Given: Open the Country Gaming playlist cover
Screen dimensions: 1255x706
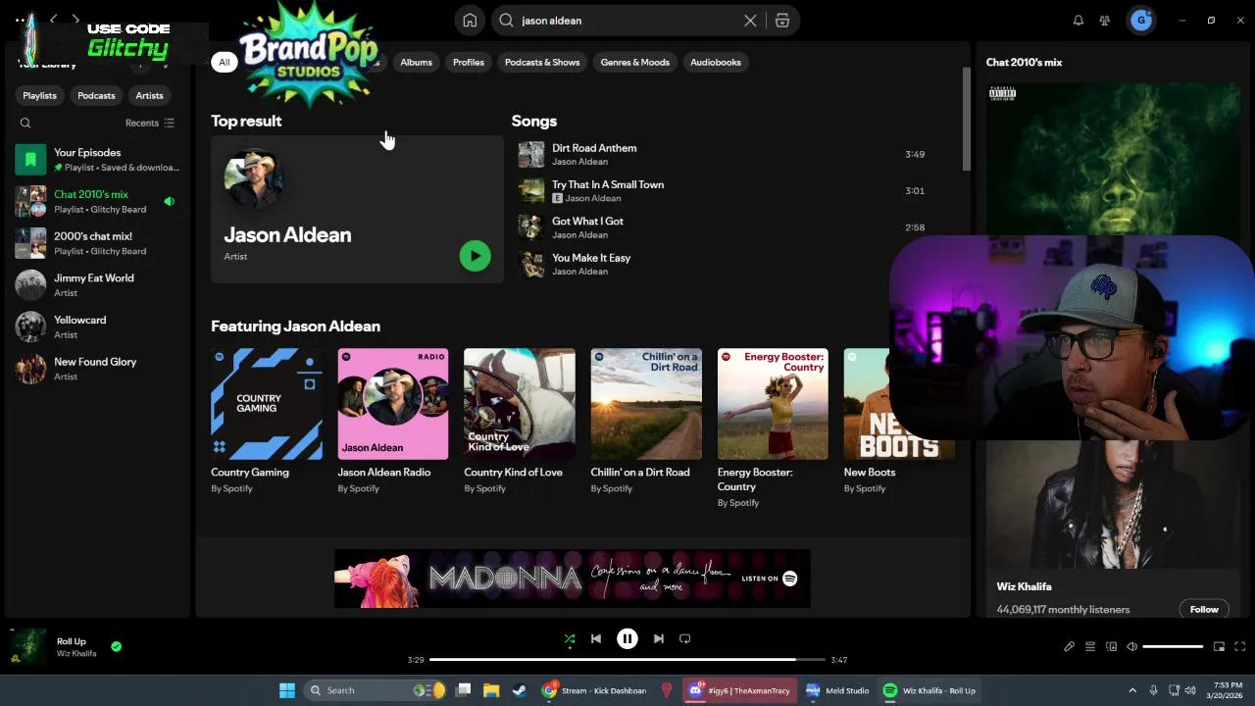Looking at the screenshot, I should [x=267, y=404].
